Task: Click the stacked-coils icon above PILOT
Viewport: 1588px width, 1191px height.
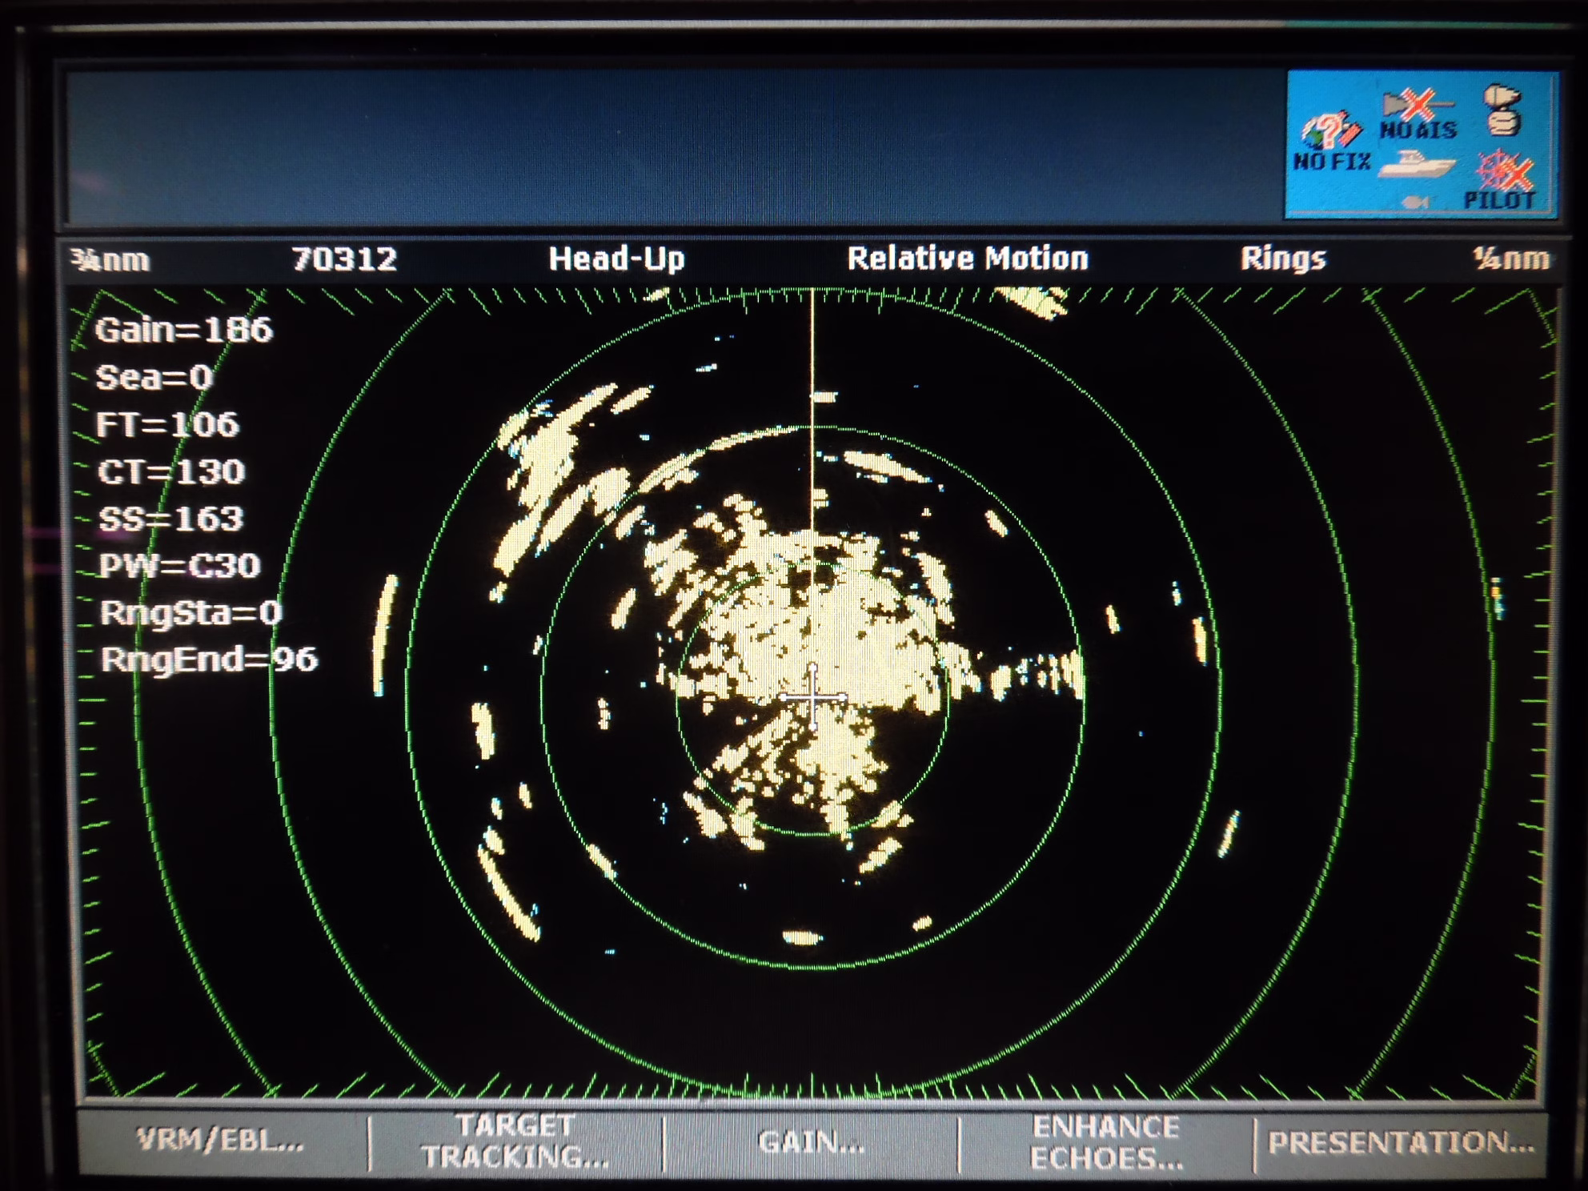Action: [x=1502, y=110]
